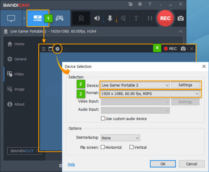Screen dimensions: 209x172
Task: Close the Device Selection dialog
Action: [x=204, y=66]
